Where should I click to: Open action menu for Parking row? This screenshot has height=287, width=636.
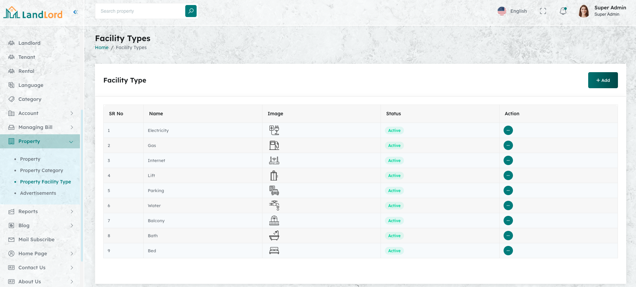[508, 190]
